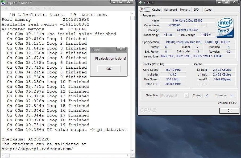This screenshot has height=158, width=241.
Task: Maximize the Super PI window
Action: pyautogui.click(x=121, y=2)
